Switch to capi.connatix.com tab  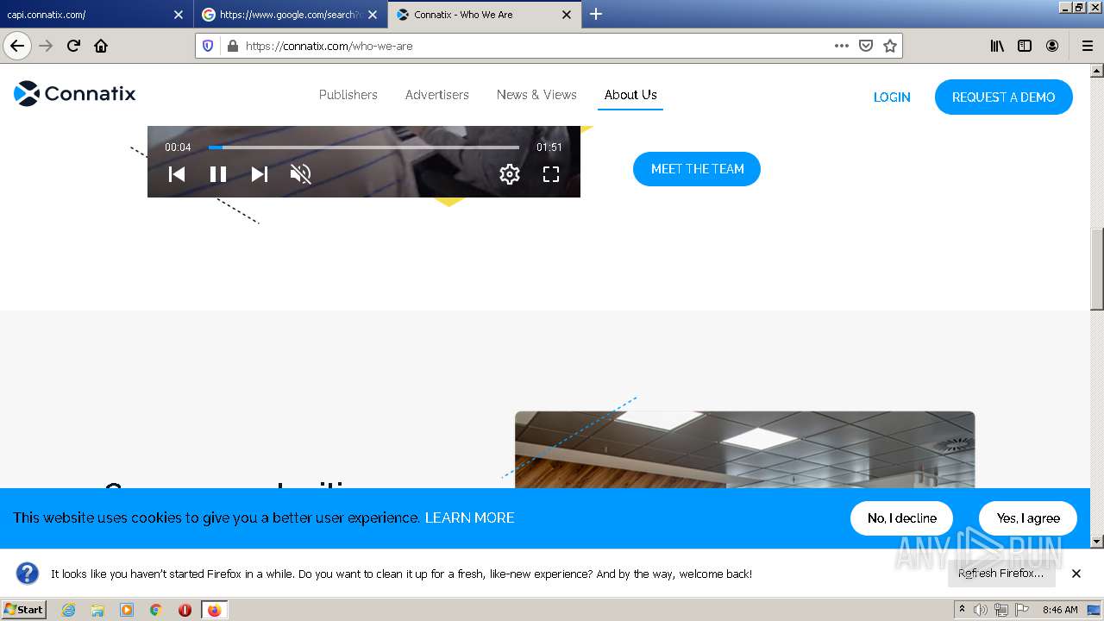pyautogui.click(x=95, y=15)
